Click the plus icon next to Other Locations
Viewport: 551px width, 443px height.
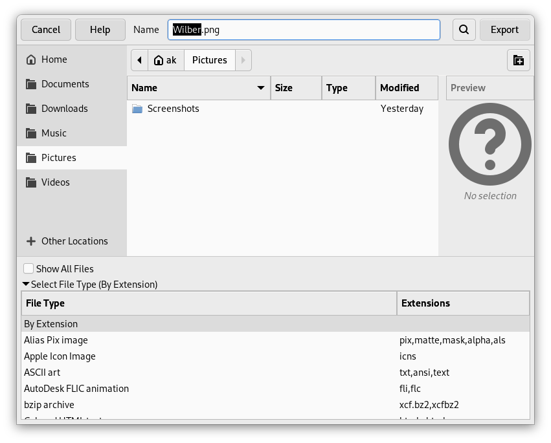(30, 241)
